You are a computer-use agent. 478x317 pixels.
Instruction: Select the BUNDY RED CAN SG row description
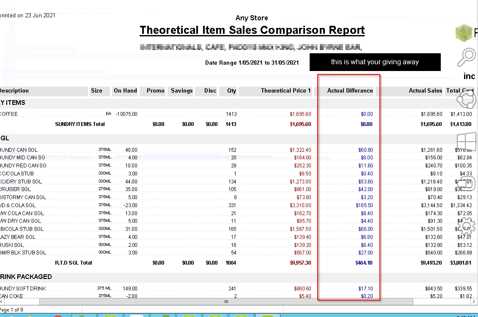[23, 166]
